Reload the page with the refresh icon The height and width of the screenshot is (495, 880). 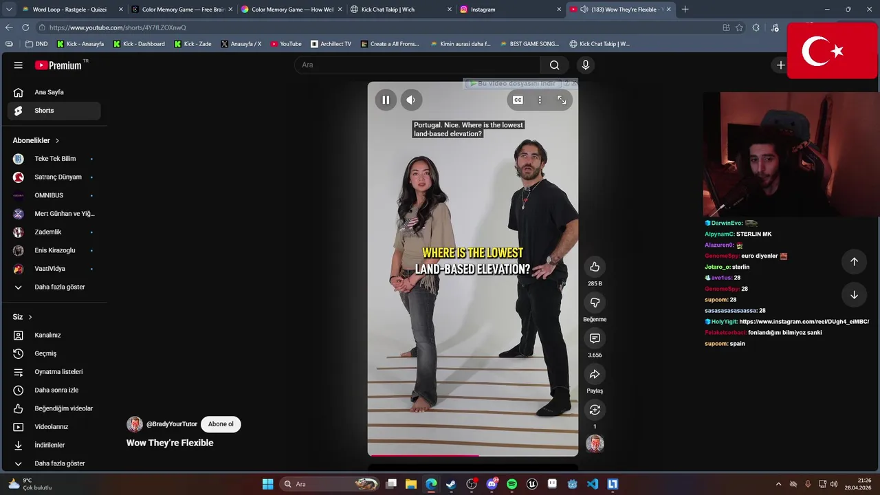tap(25, 27)
